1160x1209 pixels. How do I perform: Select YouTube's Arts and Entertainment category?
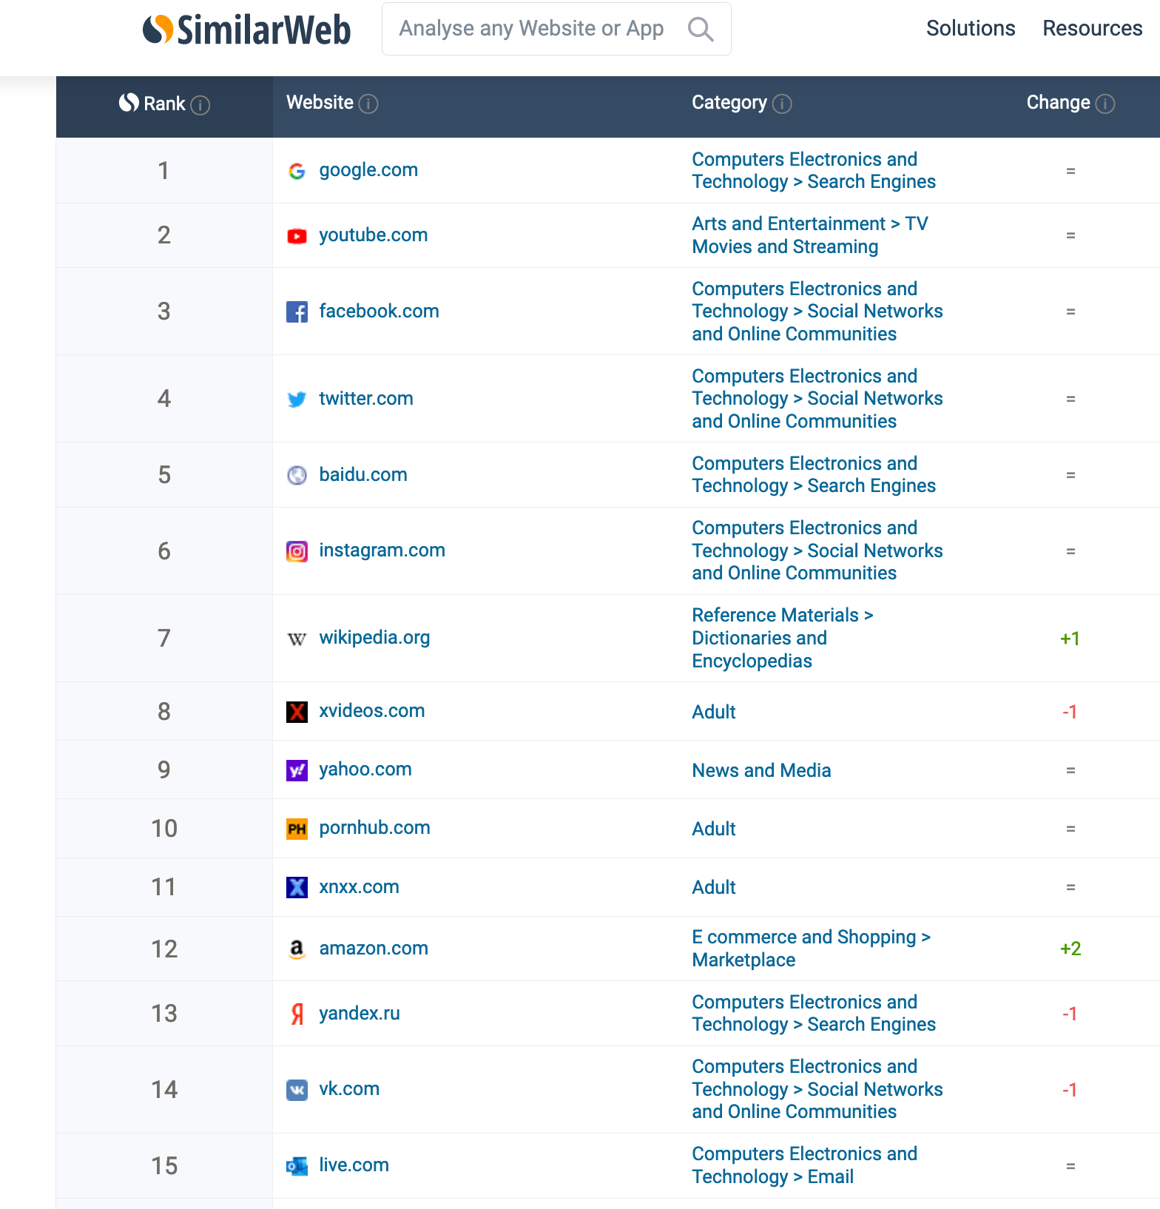[809, 235]
